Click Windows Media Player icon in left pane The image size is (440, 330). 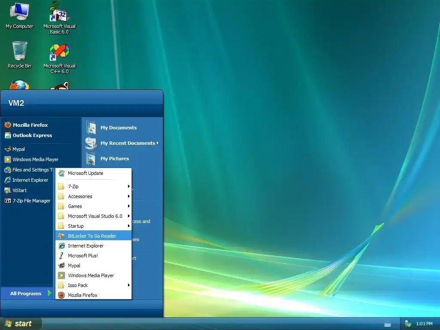[x=8, y=159]
